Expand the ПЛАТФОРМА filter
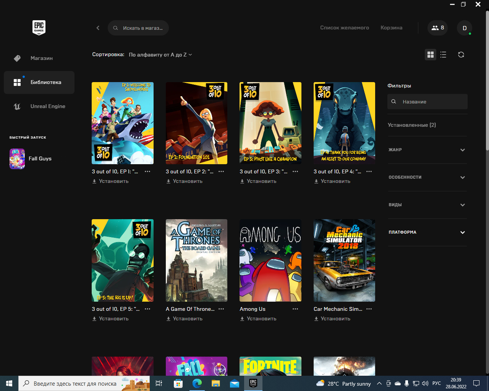Image resolution: width=489 pixels, height=391 pixels. [427, 232]
